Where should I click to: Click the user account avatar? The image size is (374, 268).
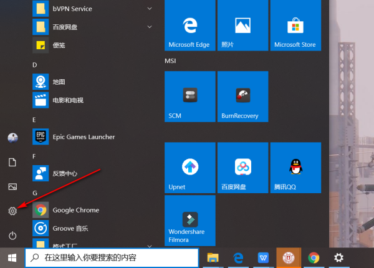pos(12,138)
